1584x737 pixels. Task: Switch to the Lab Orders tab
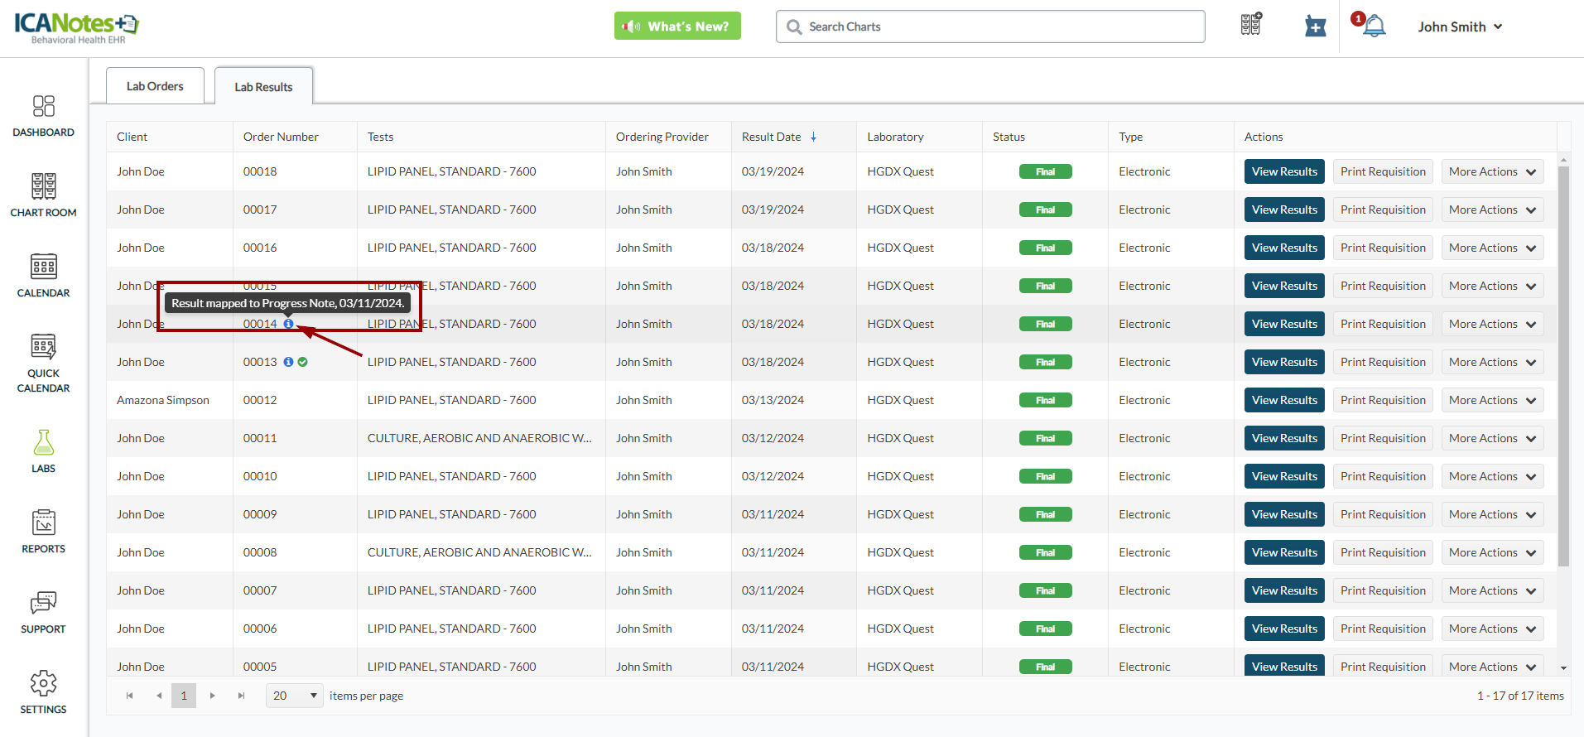[155, 86]
